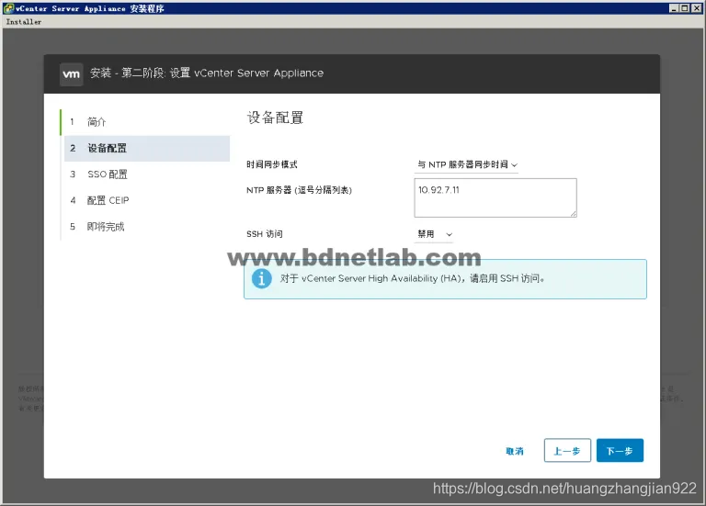Click the vCenter HA SSH notice text
The width and height of the screenshot is (706, 506).
413,278
